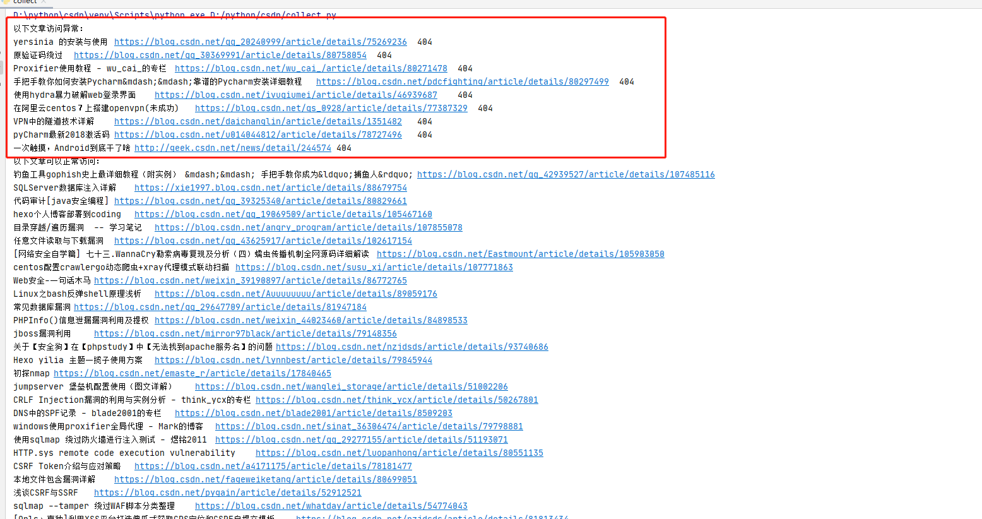The image size is (982, 519).
Task: Select the 404 code on hydra暴力破解 row
Action: pos(465,95)
